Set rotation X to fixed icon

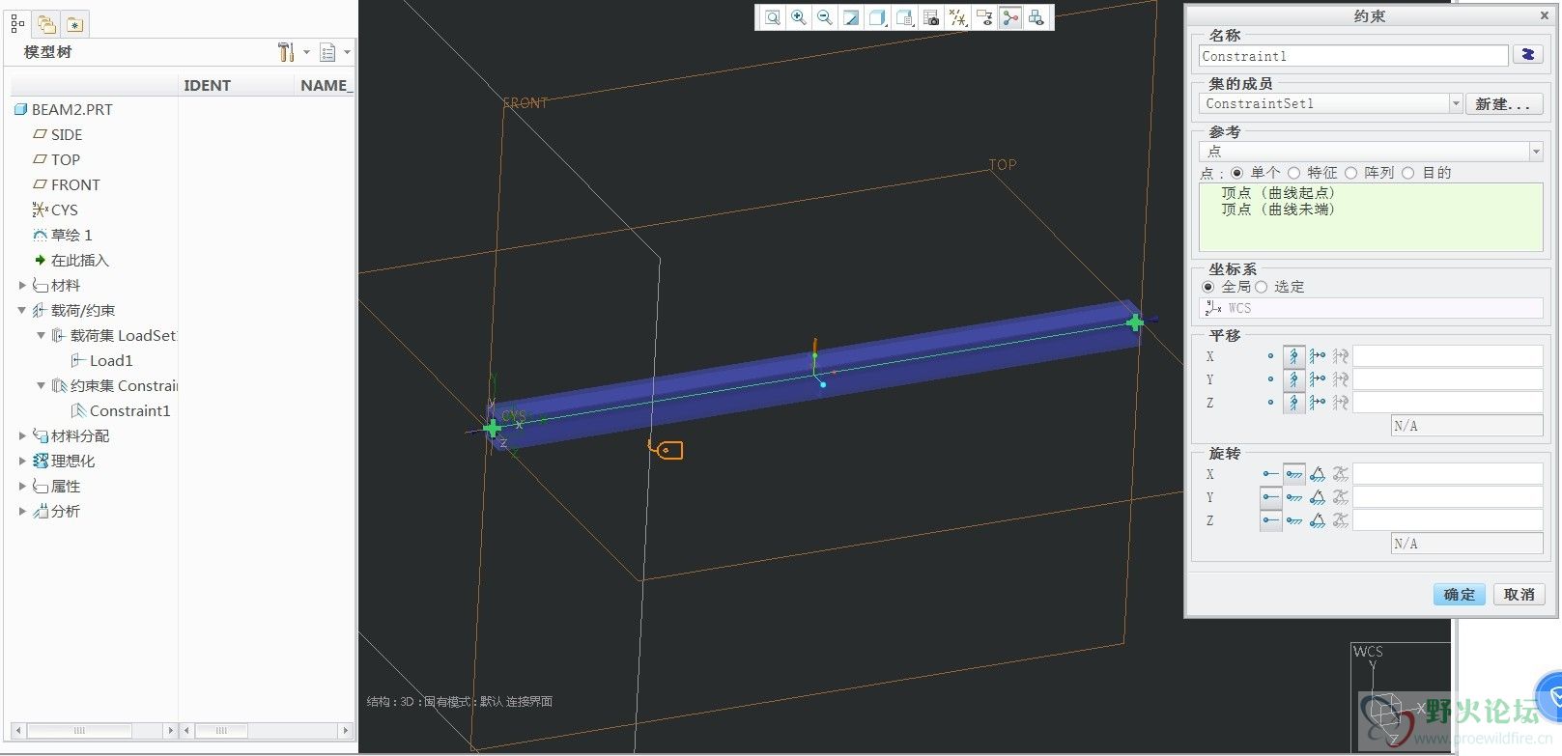pyautogui.click(x=1294, y=474)
